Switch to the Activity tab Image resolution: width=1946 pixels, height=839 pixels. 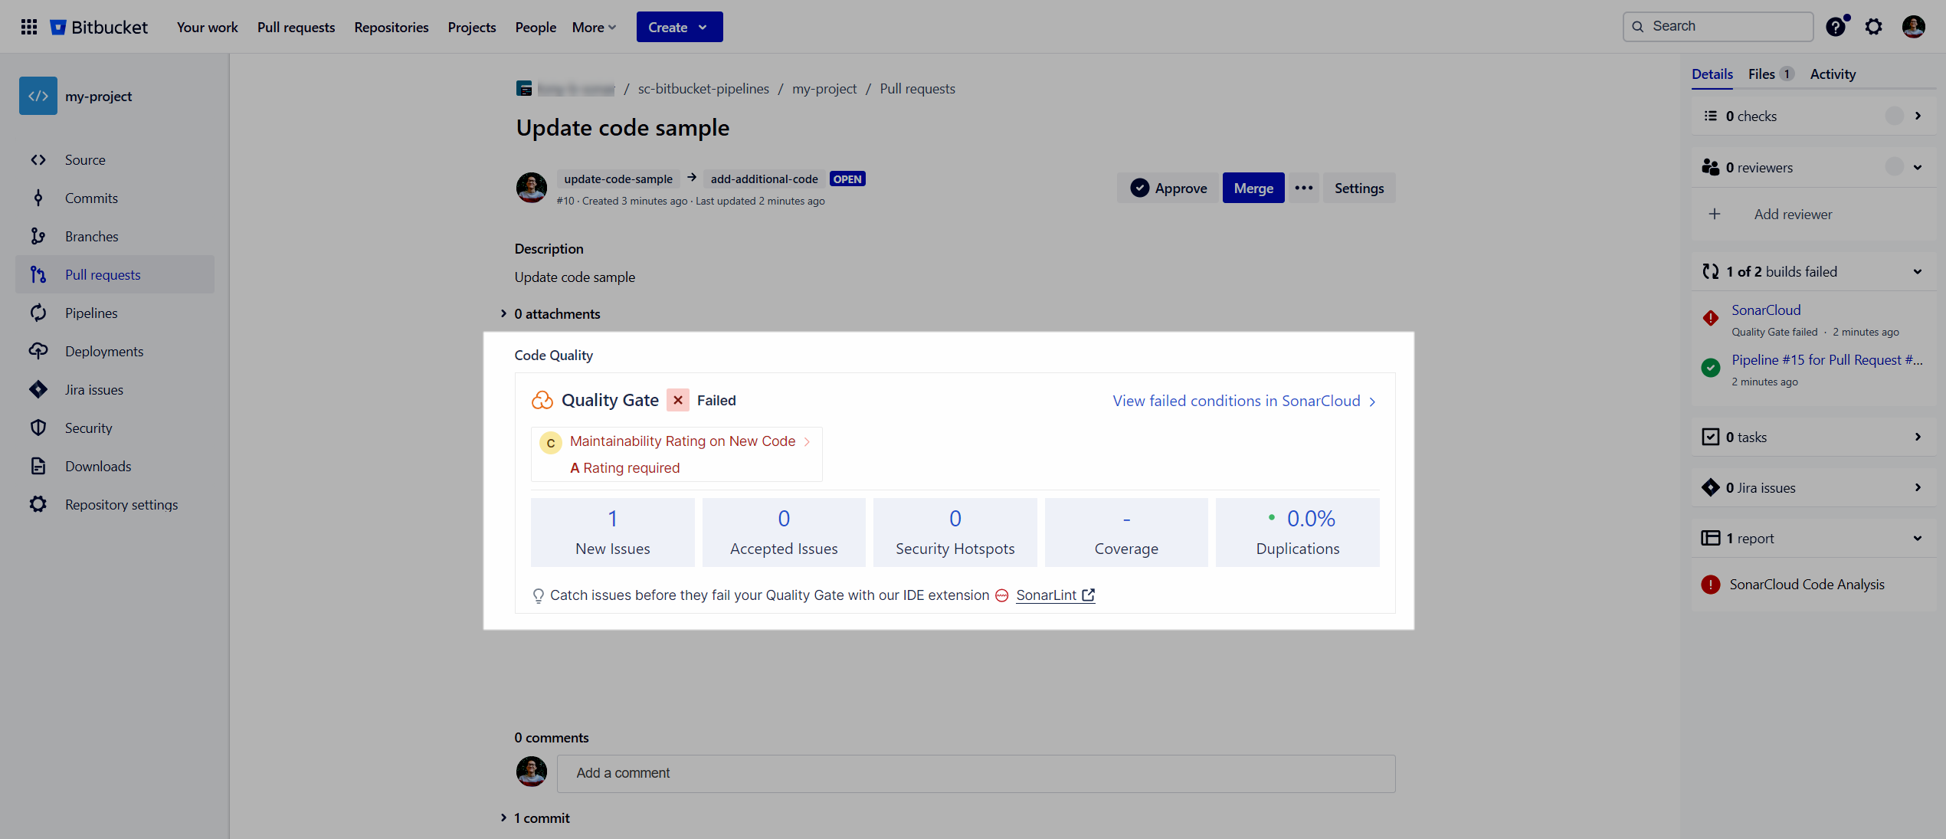(1833, 74)
